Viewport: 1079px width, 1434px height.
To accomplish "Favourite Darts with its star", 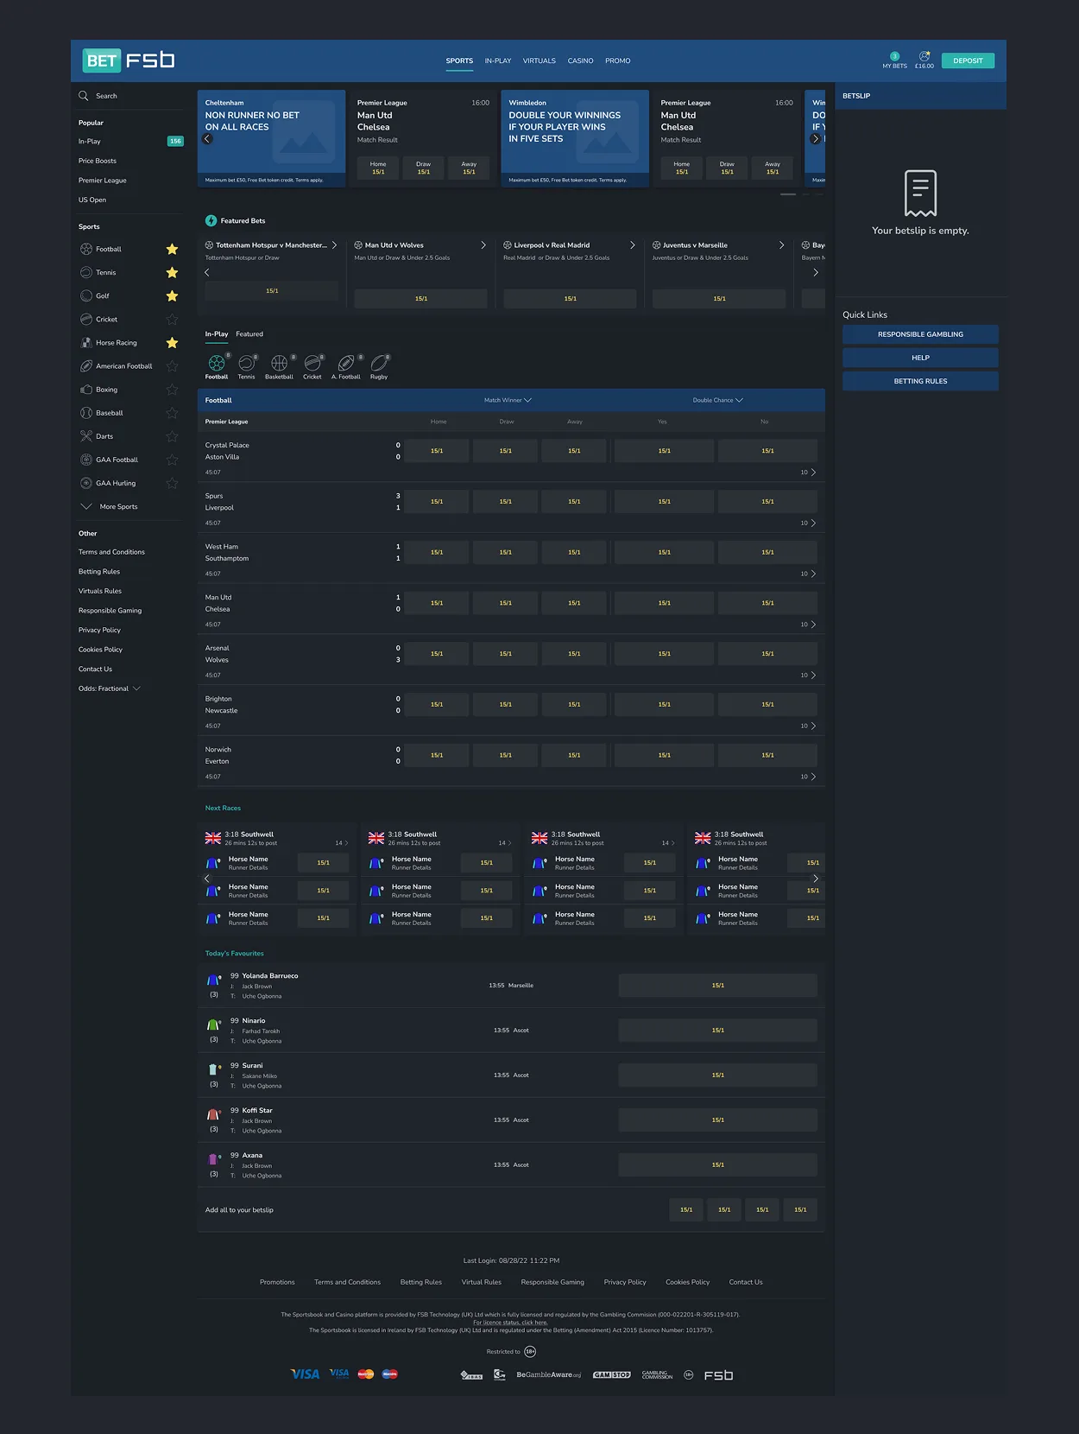I will (x=172, y=436).
